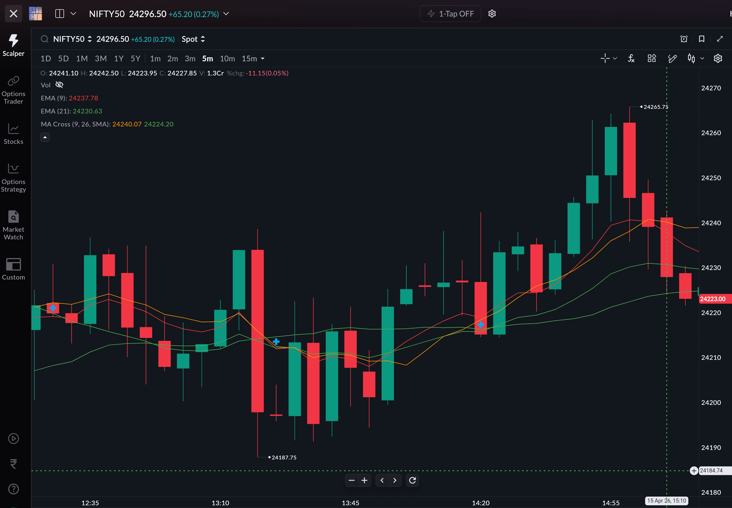Click the NIFTY50 symbol search field
Viewport: 732px width, 508px height.
tap(69, 39)
